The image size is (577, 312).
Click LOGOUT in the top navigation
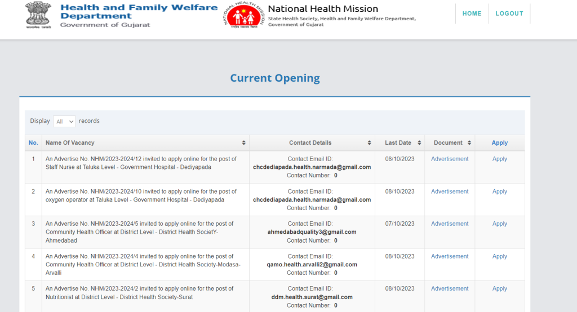pos(509,14)
